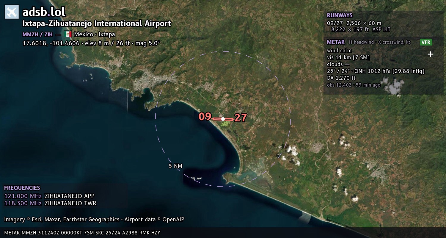Select the runway 27 label on the map
Screen dimensions: 446x238
(241, 118)
